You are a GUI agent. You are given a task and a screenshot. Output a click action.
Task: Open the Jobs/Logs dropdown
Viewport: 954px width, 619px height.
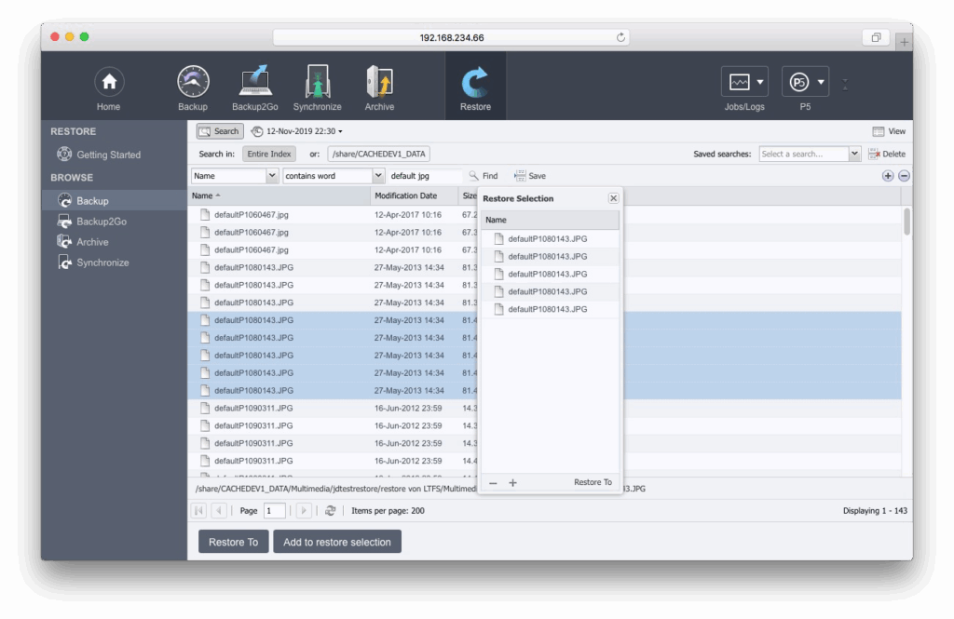(x=744, y=83)
